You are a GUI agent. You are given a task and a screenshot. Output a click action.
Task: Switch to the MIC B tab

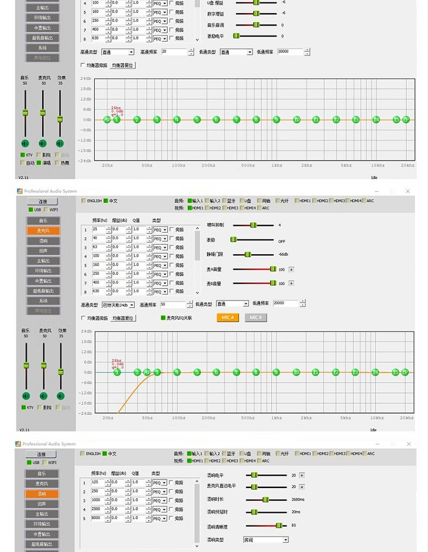click(x=256, y=318)
